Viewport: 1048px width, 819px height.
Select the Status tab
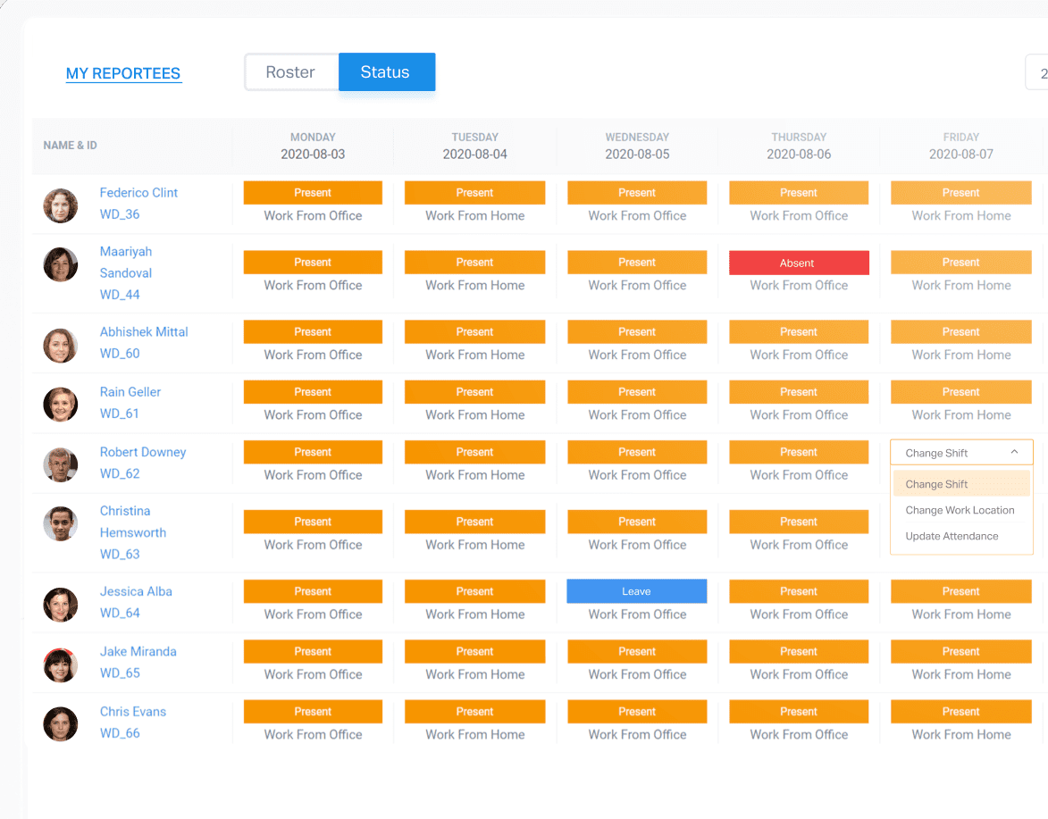pyautogui.click(x=386, y=72)
